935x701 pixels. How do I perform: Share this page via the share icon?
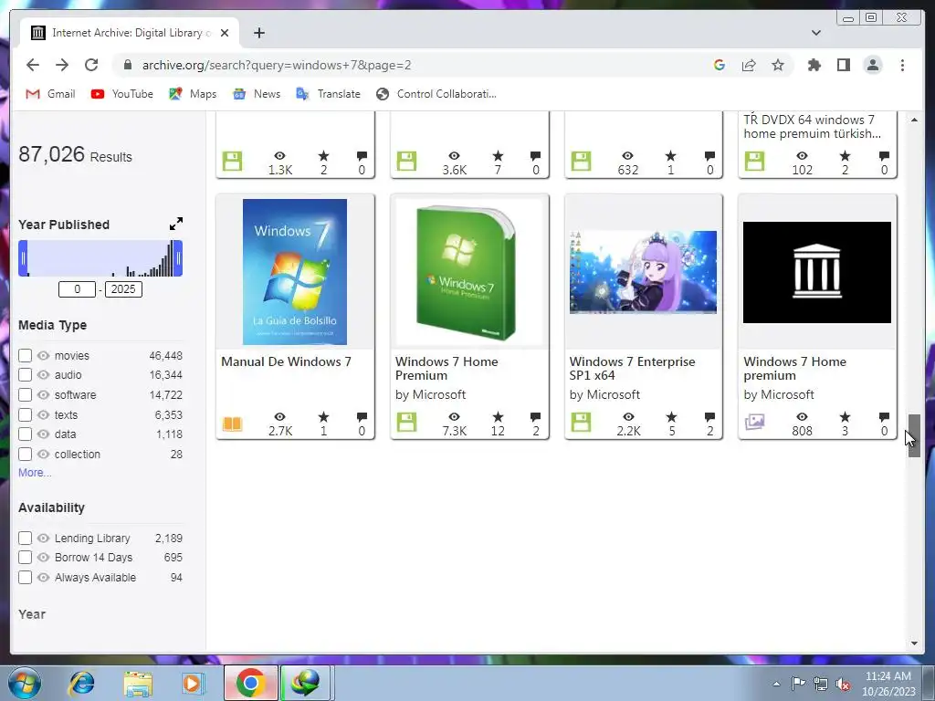pos(749,65)
